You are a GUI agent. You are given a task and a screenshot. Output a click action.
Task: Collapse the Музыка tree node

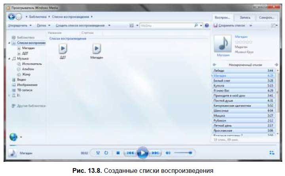click(9, 59)
